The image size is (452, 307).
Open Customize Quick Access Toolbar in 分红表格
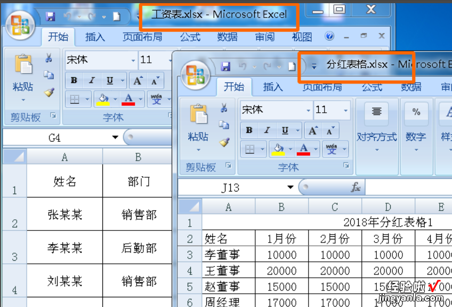[314, 67]
